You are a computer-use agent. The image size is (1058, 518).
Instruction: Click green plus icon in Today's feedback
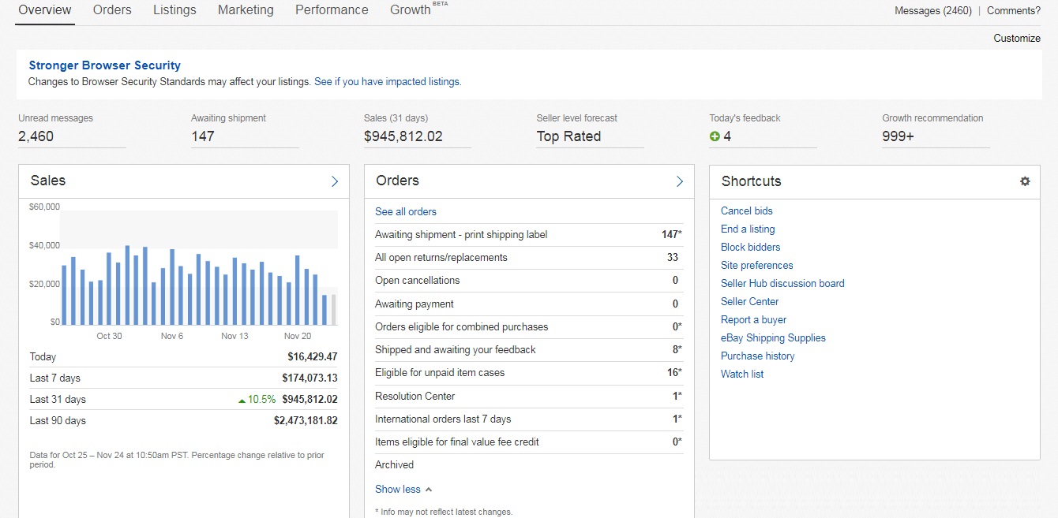point(715,136)
